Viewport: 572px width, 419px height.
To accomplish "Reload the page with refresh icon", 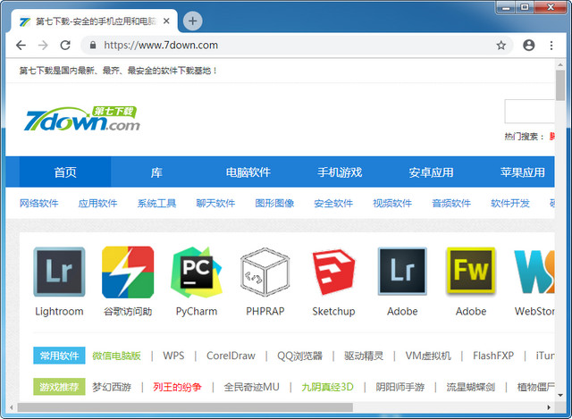I will pyautogui.click(x=65, y=46).
